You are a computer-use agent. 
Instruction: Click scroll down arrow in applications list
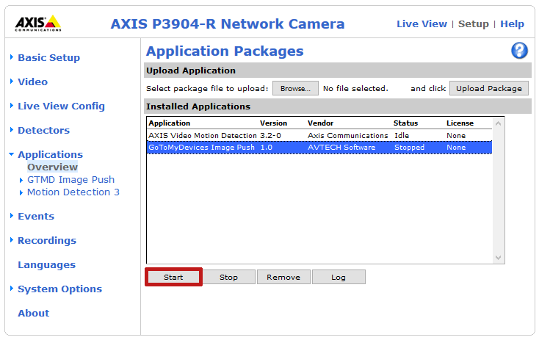coord(499,258)
